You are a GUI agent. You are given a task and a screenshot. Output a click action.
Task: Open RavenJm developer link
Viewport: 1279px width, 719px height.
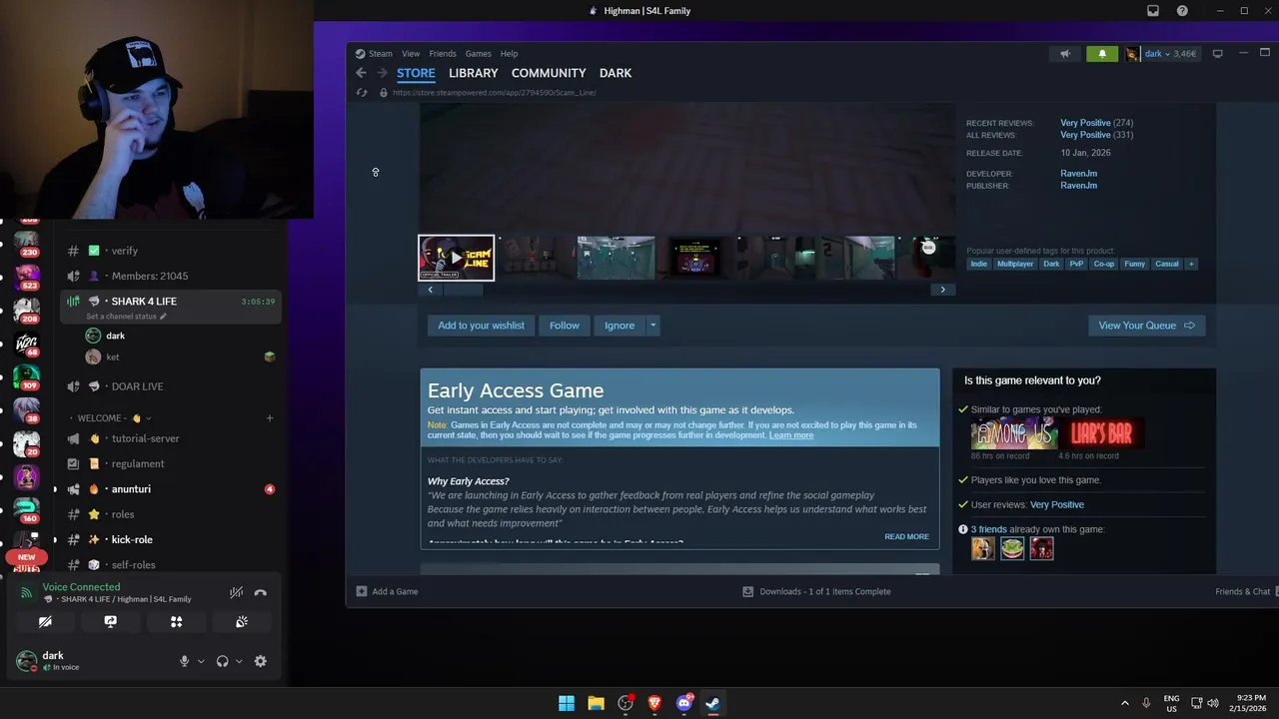[1078, 174]
